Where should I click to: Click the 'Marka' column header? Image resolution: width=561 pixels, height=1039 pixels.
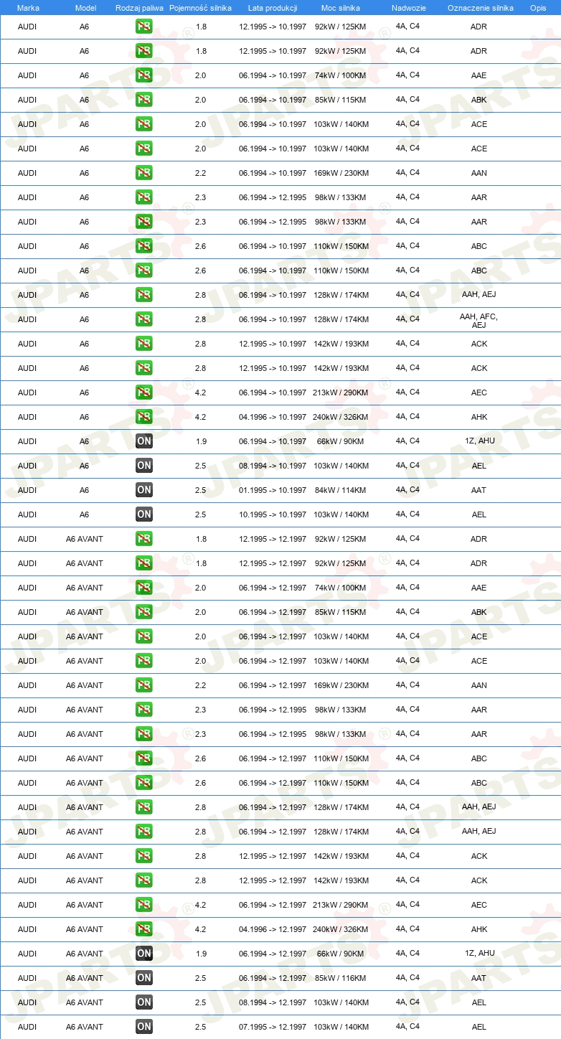[28, 8]
